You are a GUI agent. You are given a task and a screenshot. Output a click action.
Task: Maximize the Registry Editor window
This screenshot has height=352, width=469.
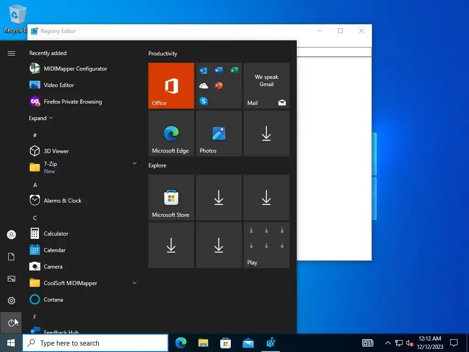coord(340,31)
